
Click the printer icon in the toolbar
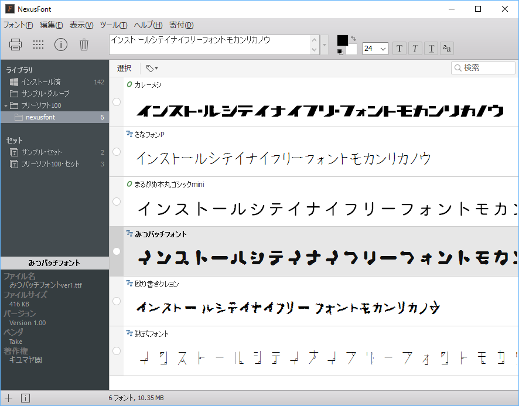[x=16, y=45]
